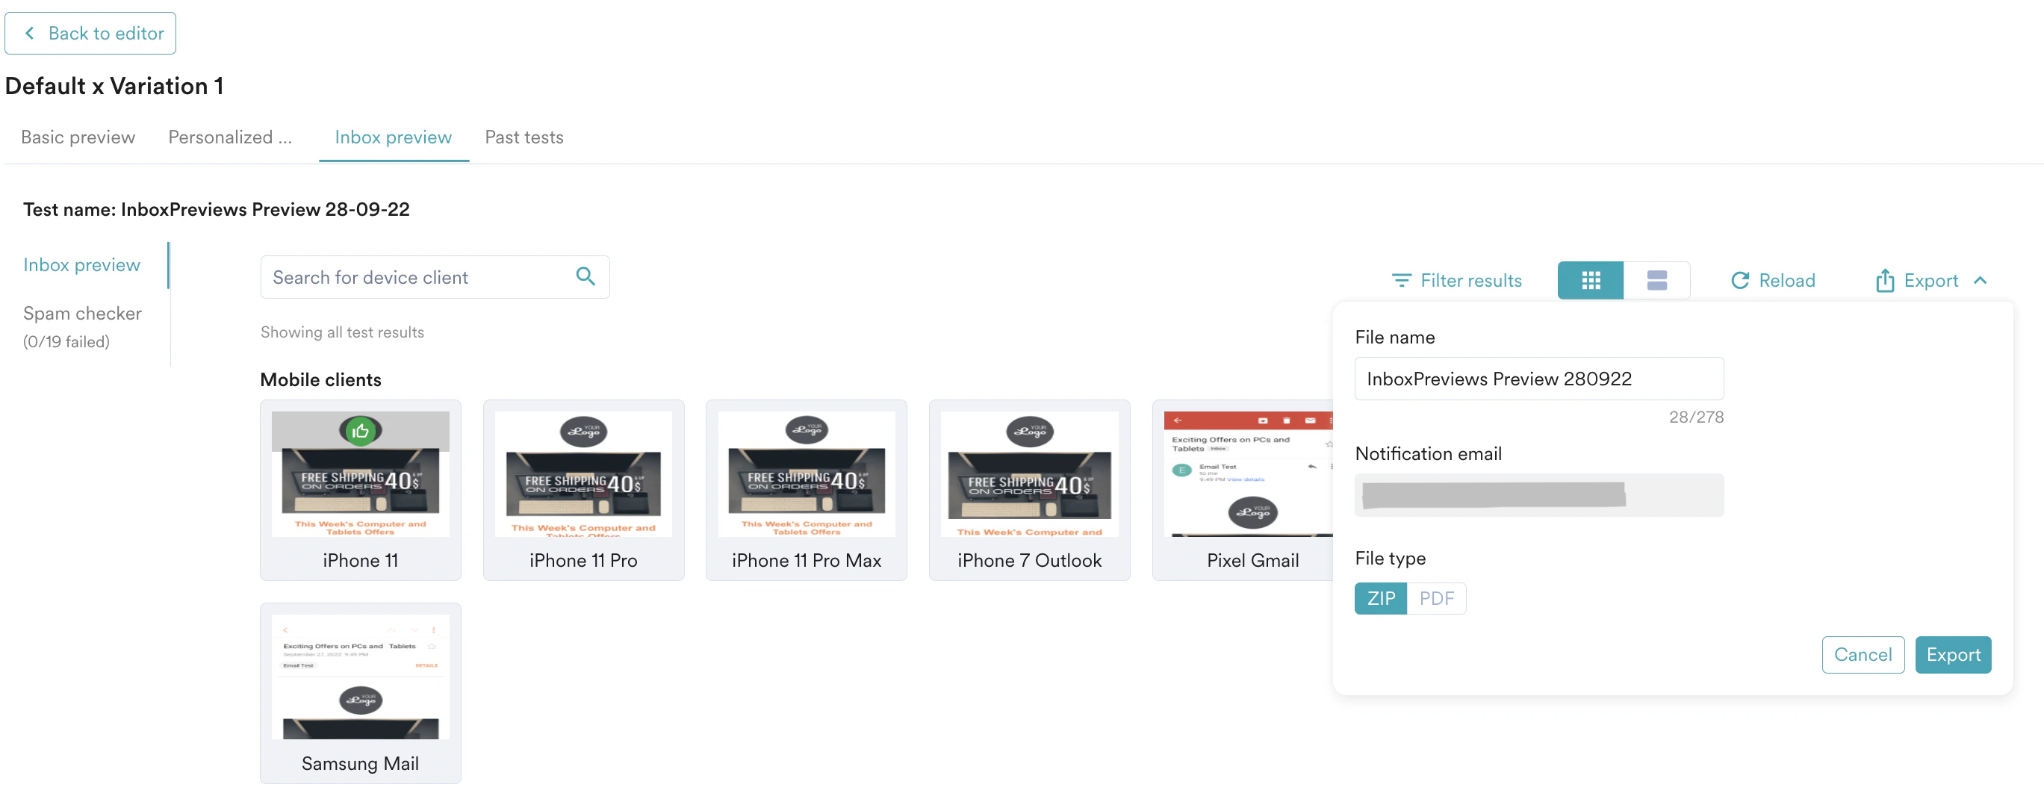This screenshot has width=2044, height=808.
Task: Select ZIP file type
Action: (1380, 597)
